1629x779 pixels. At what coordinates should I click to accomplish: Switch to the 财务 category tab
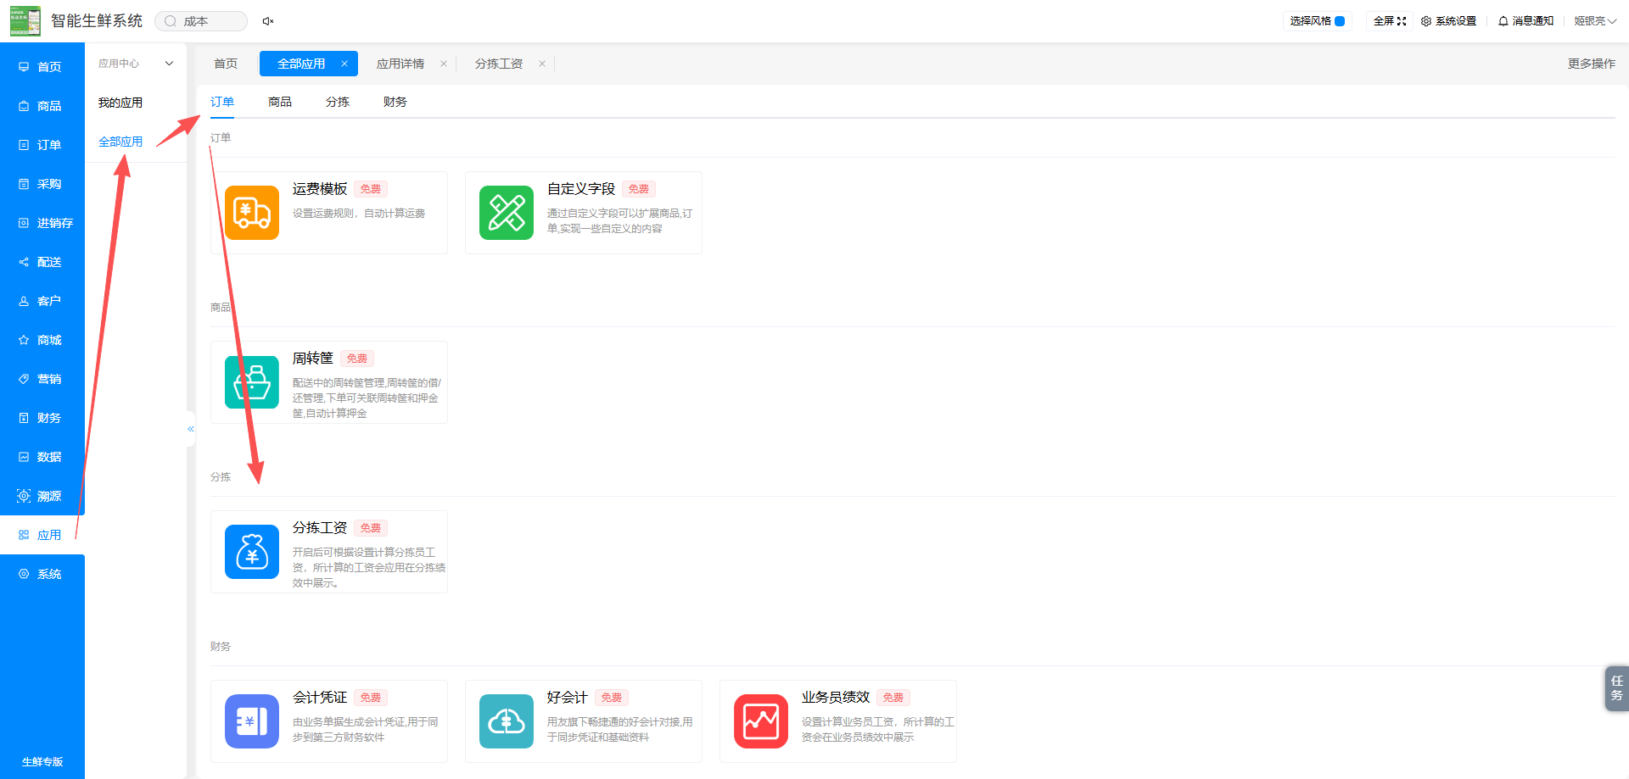(x=395, y=102)
